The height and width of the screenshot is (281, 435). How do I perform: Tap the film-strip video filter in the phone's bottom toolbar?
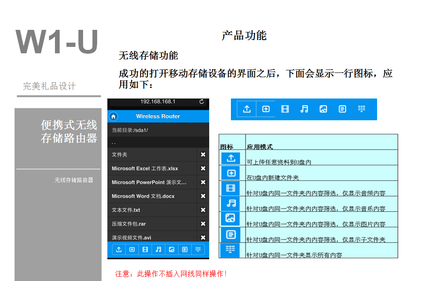[x=145, y=249]
